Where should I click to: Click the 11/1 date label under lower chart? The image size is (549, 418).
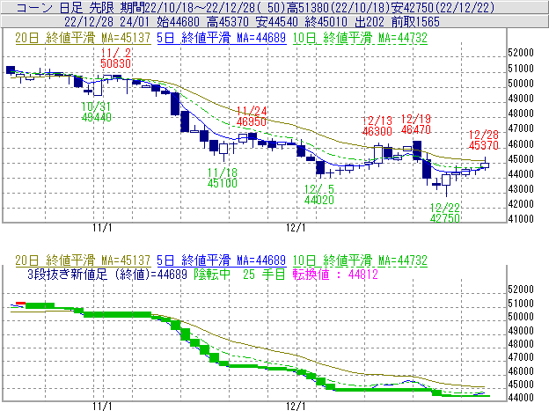click(102, 407)
